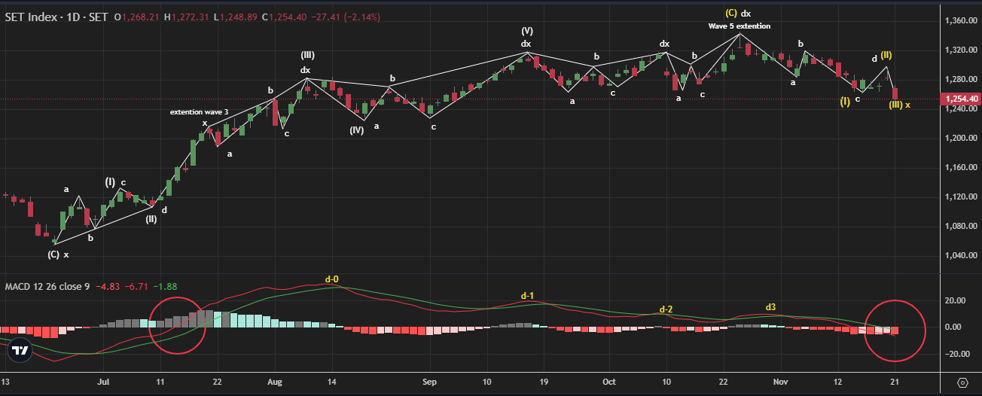Select the yellow d-0 MACD label
The height and width of the screenshot is (396, 982).
pos(332,279)
